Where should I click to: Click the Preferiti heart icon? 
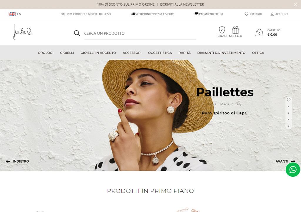(x=246, y=14)
